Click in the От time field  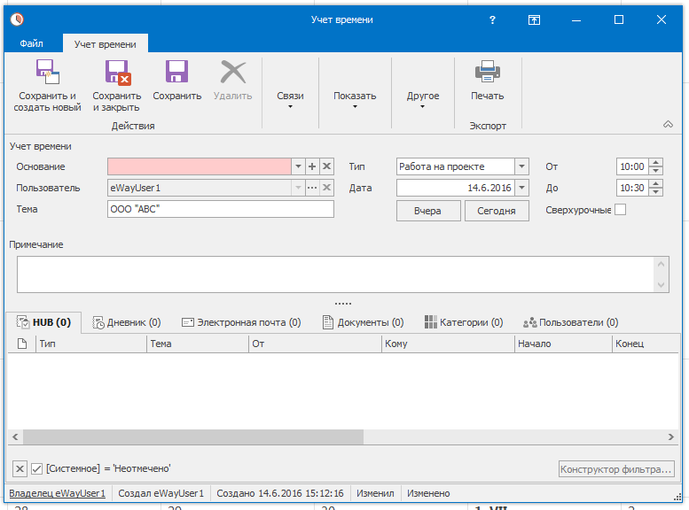pos(632,166)
